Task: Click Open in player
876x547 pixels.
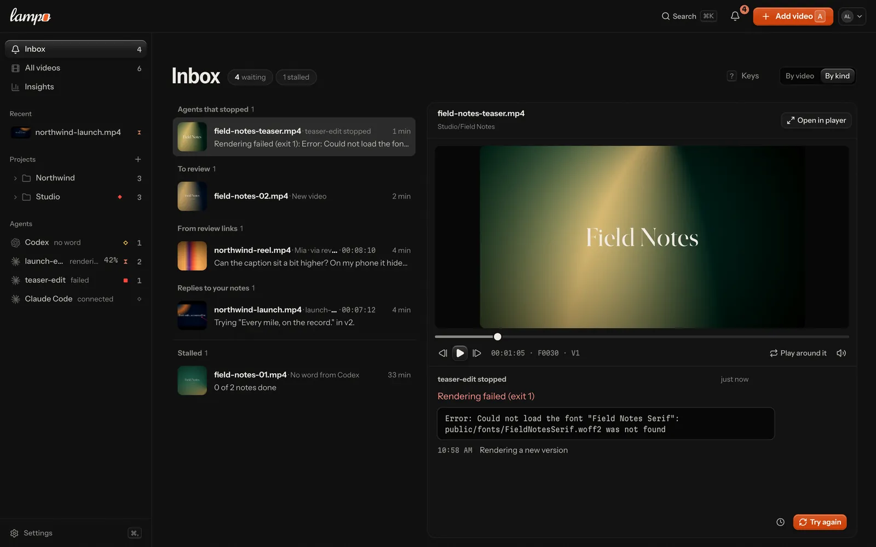Action: click(x=816, y=120)
